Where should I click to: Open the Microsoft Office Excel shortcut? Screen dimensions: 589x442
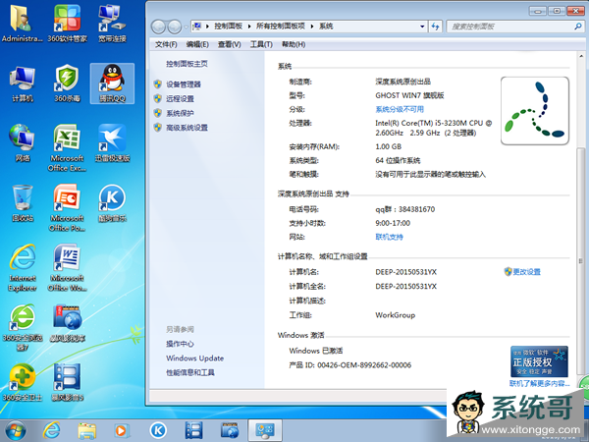(67, 148)
